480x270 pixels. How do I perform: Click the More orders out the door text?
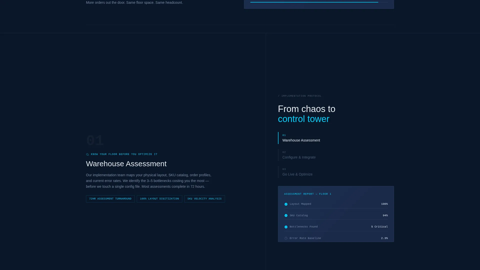[x=134, y=2]
